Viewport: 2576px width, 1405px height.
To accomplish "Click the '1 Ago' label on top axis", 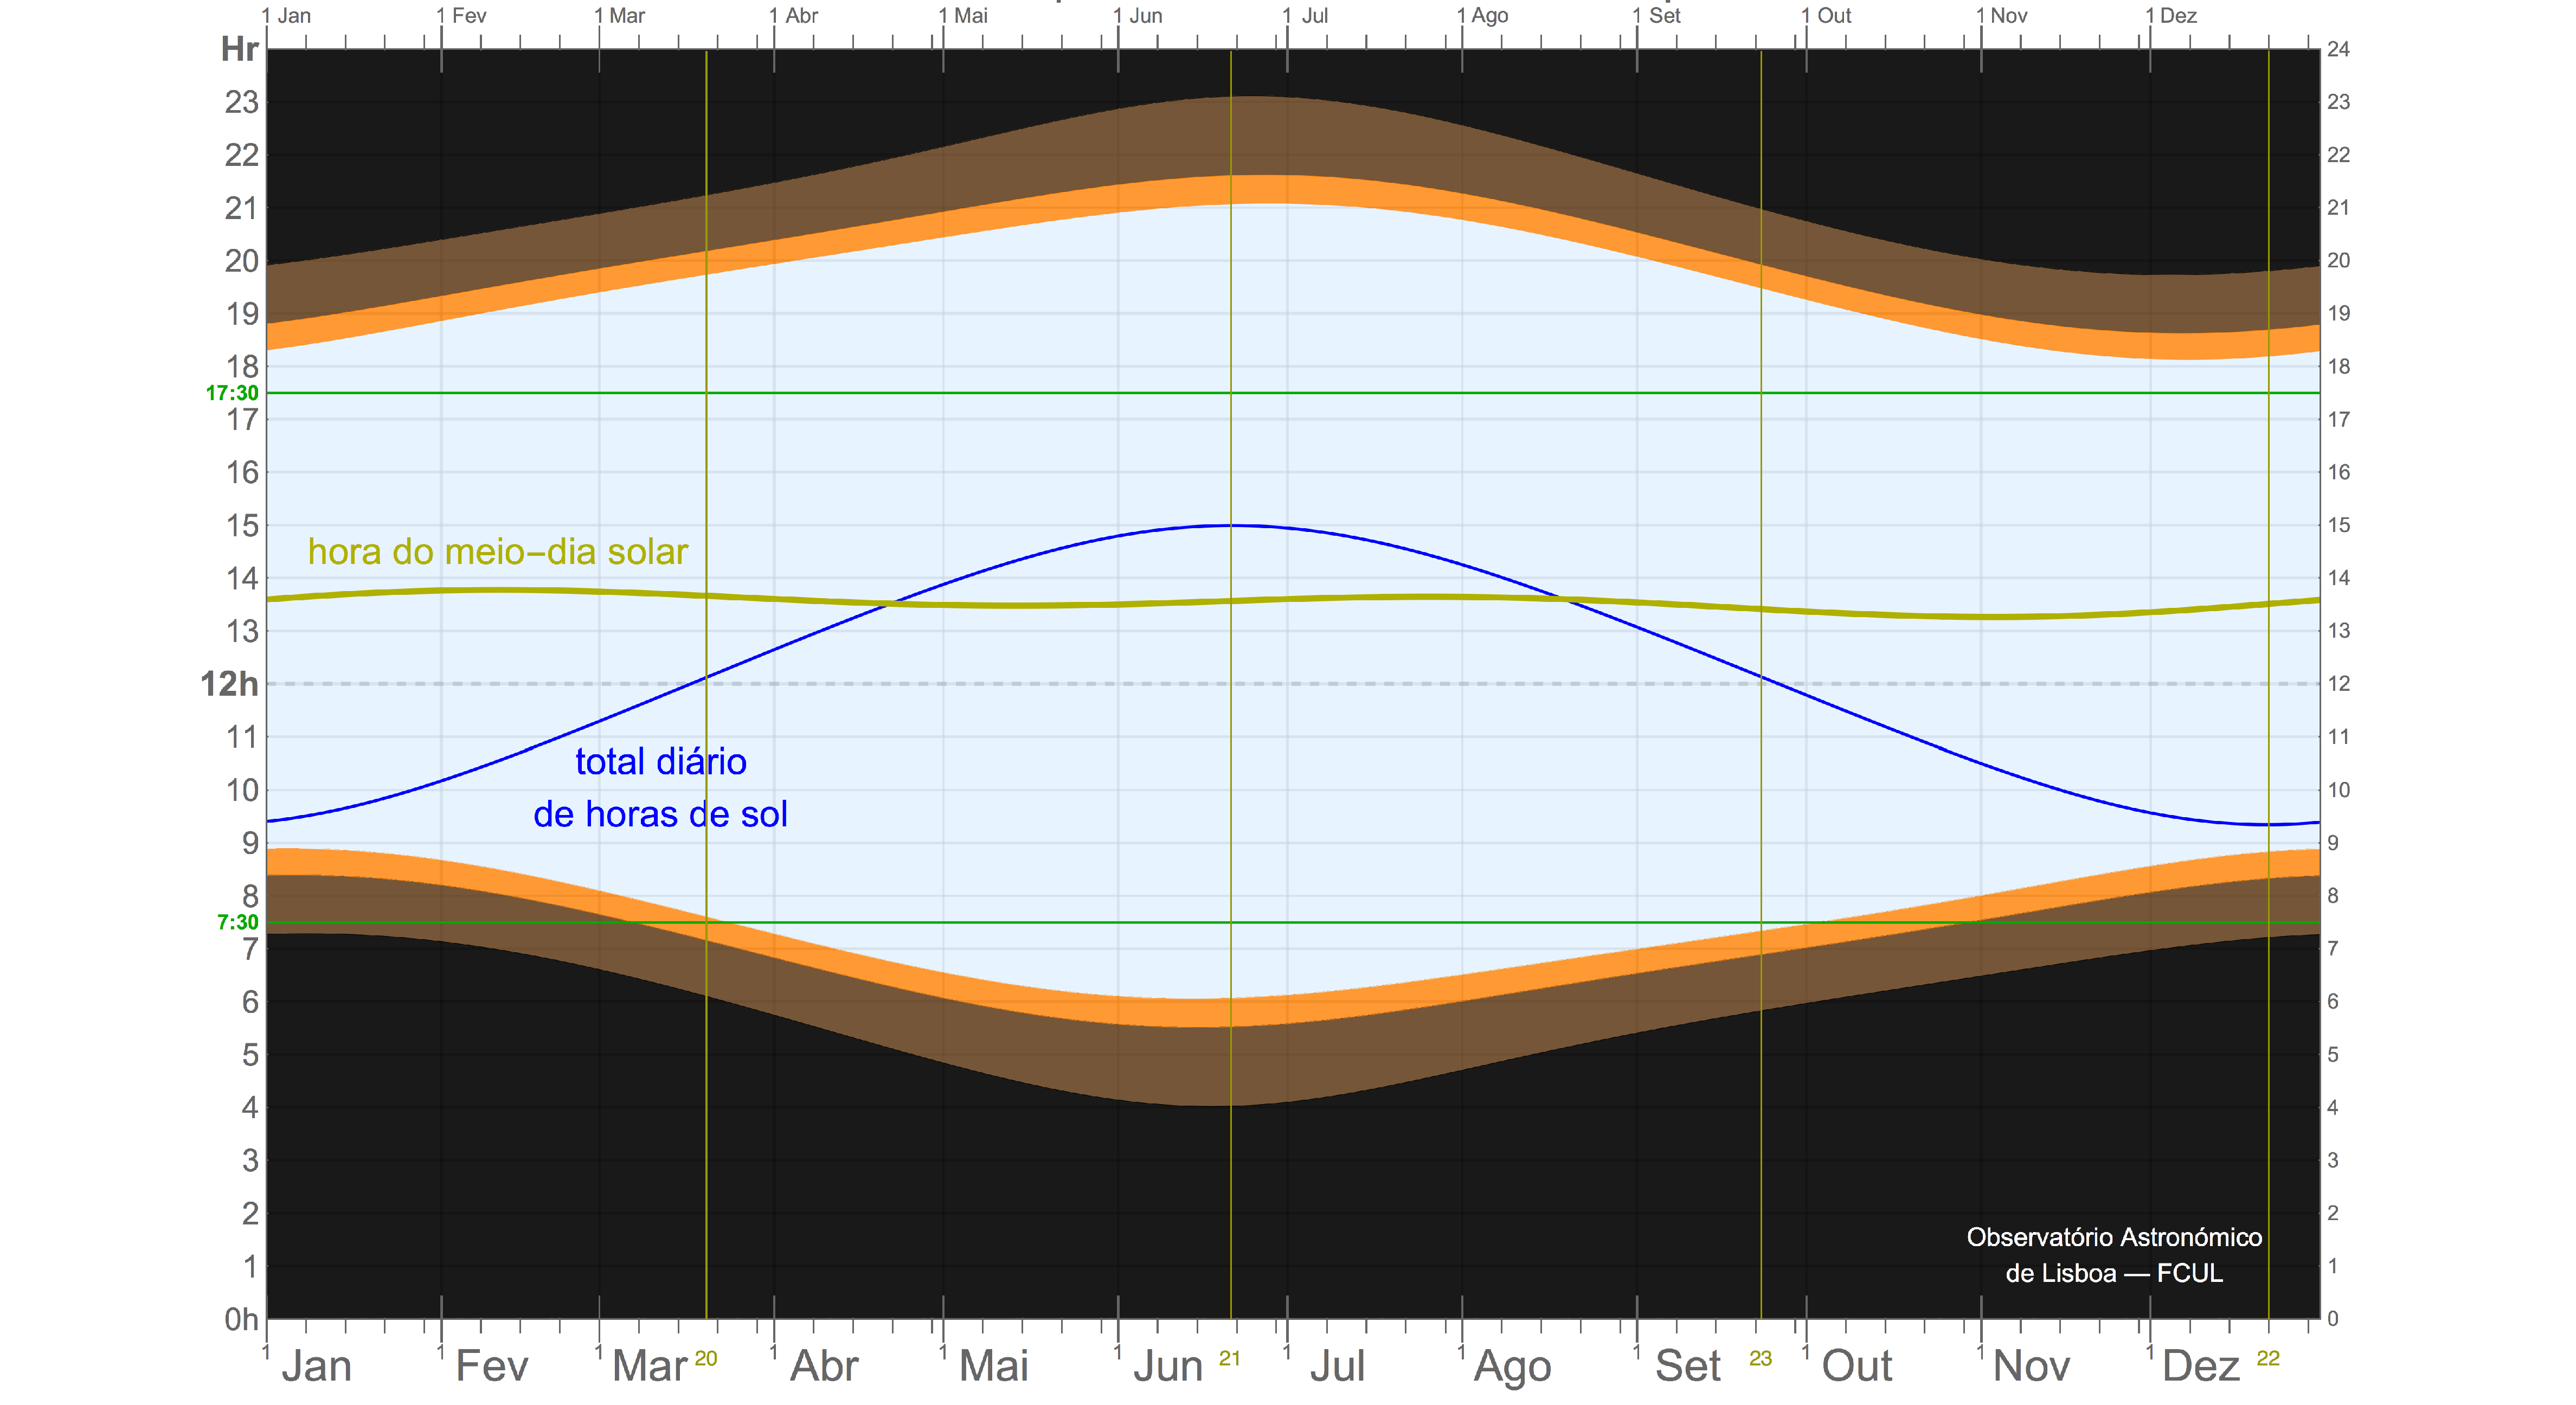I will 1484,16.
